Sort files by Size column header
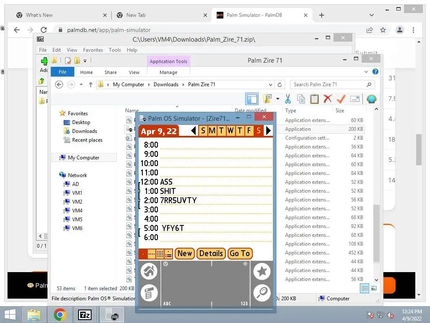This screenshot has height=323, width=430. [339, 111]
